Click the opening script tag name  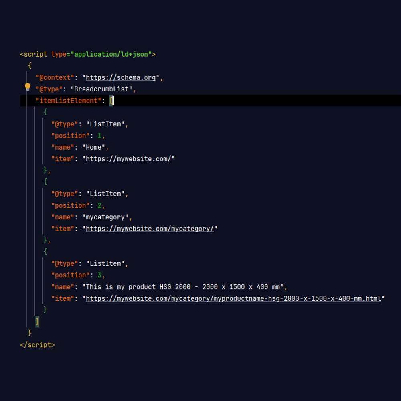35,54
